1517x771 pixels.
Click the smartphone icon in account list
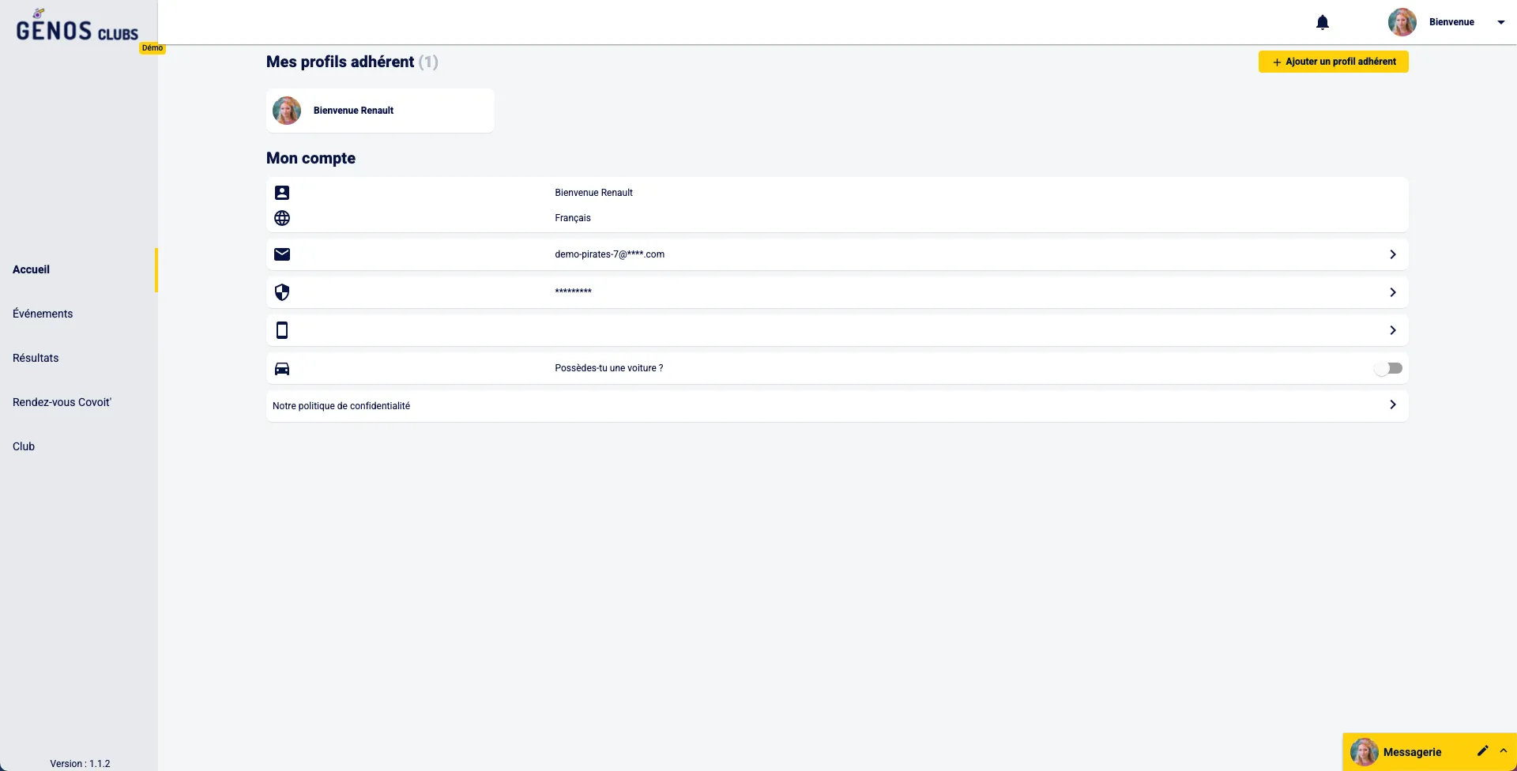coord(282,330)
